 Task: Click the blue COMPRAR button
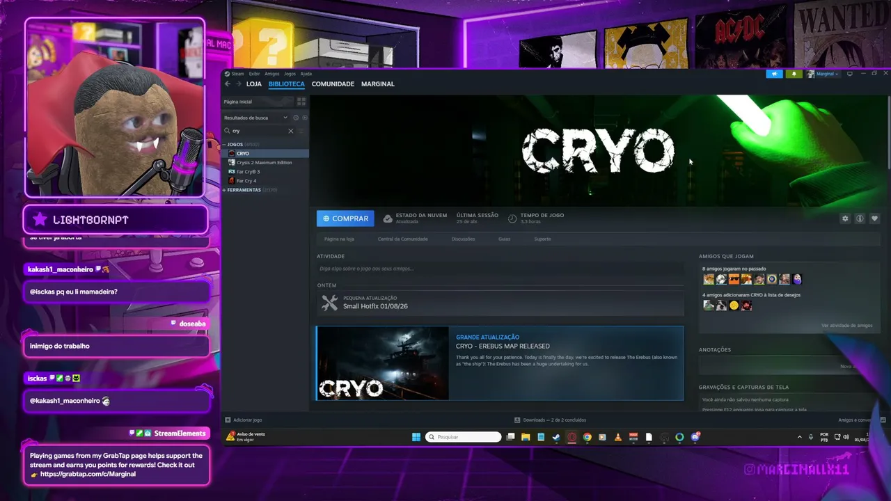[345, 218]
